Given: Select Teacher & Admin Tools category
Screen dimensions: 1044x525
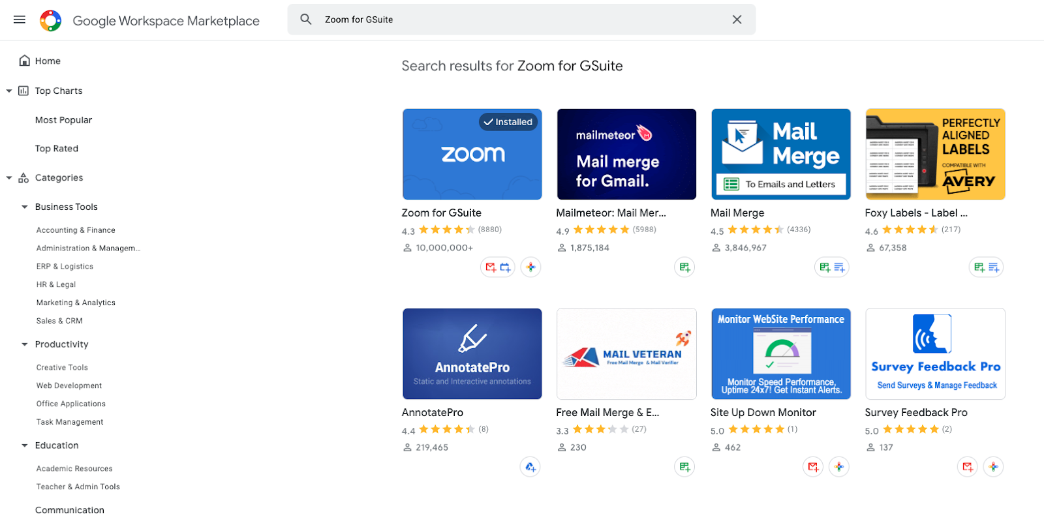Looking at the screenshot, I should pos(78,487).
